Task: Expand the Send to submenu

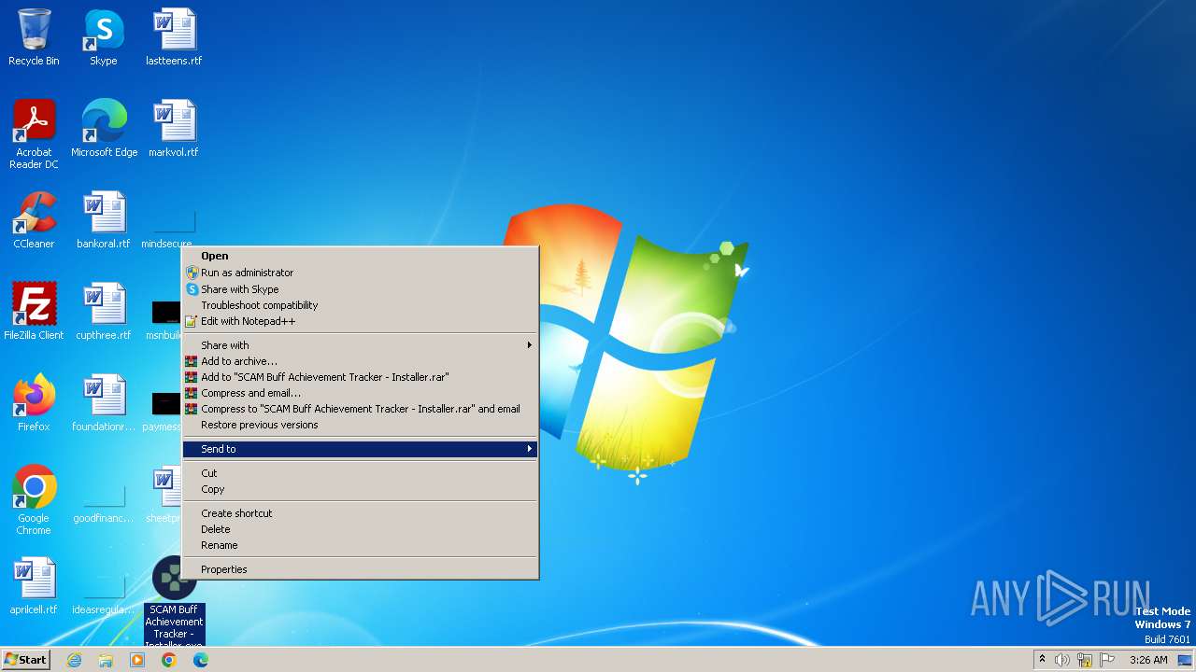Action: pos(360,449)
